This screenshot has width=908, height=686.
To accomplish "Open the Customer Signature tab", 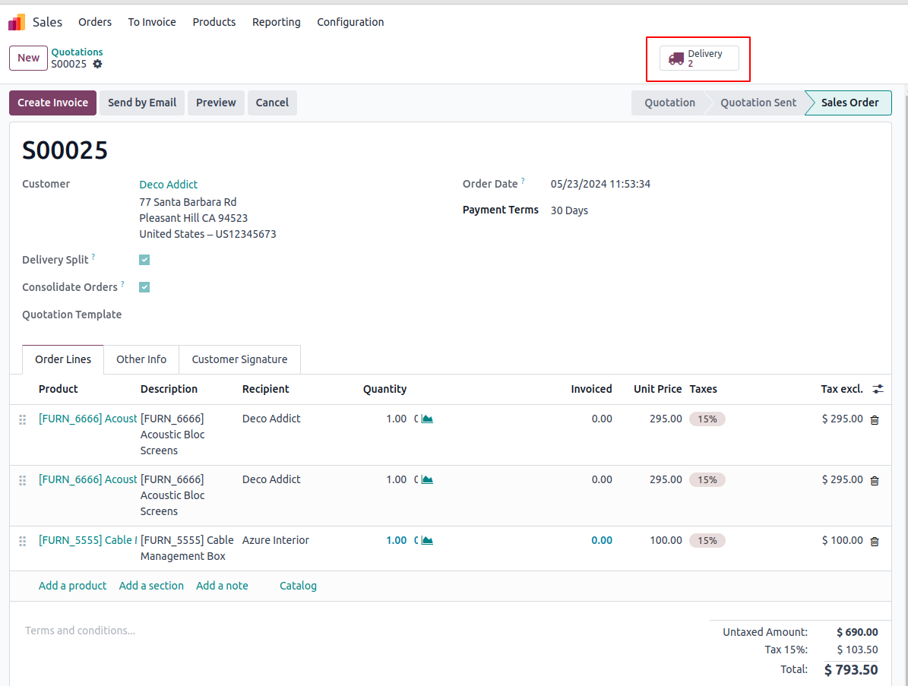I will [x=239, y=359].
